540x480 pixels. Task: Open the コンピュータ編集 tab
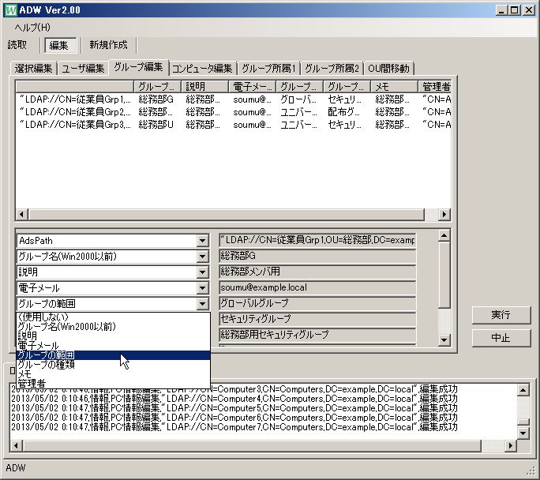click(x=202, y=68)
